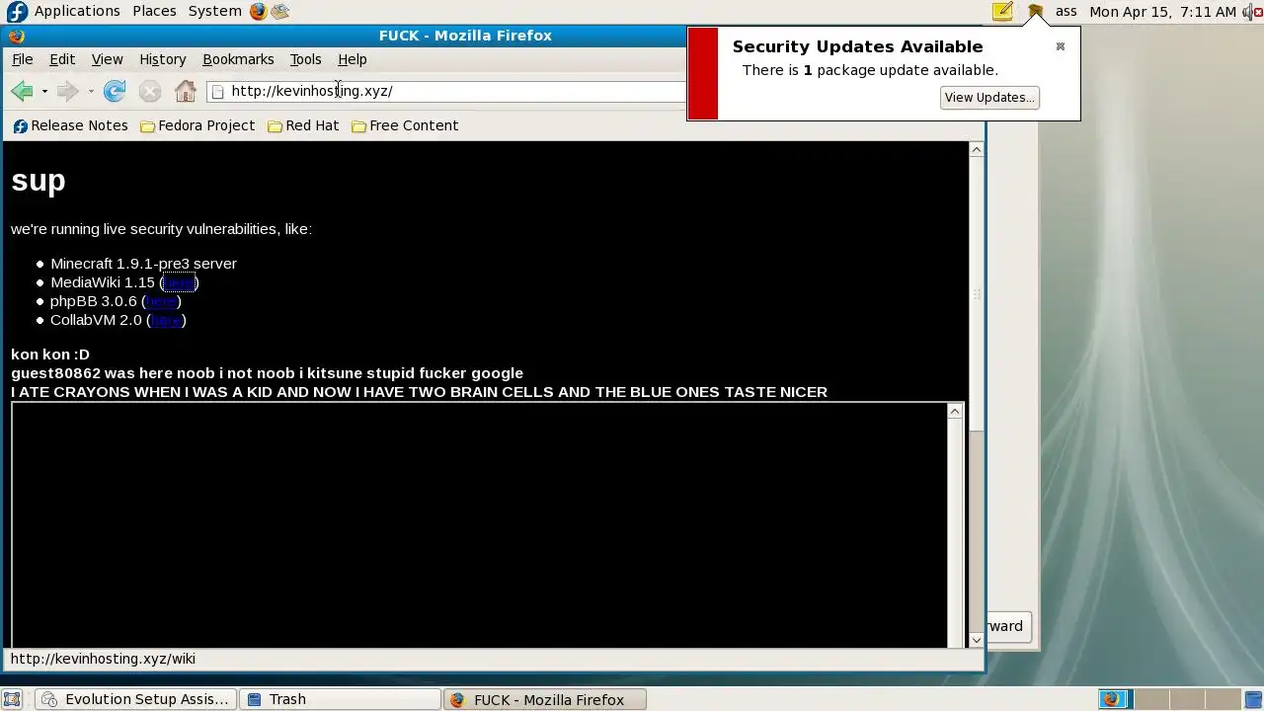The height and width of the screenshot is (711, 1264).
Task: Follow the CollabVM 2.0 here link
Action: [x=166, y=321]
